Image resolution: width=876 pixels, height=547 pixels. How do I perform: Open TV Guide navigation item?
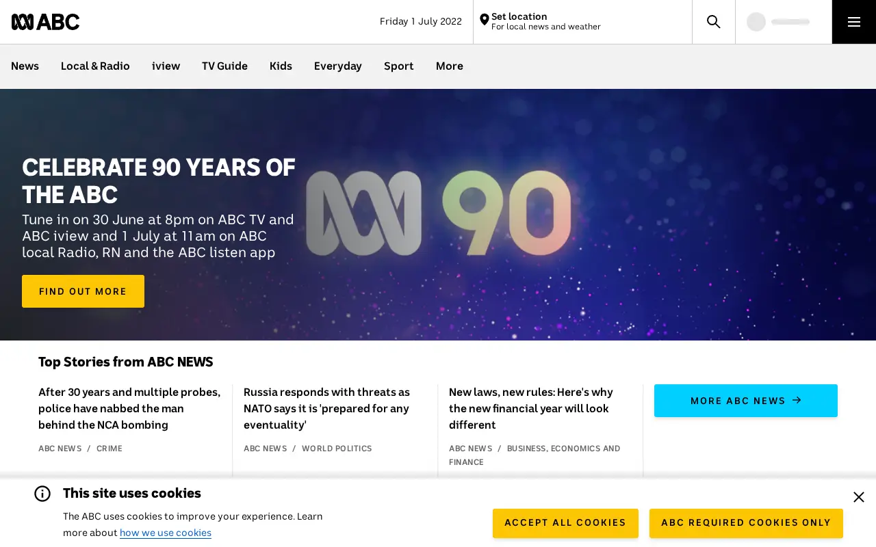[x=224, y=66]
